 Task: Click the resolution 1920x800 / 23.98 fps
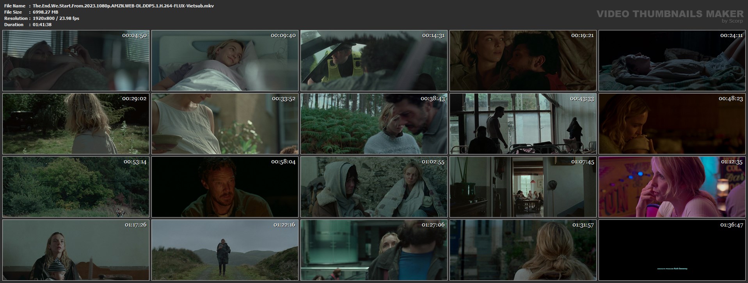[56, 18]
